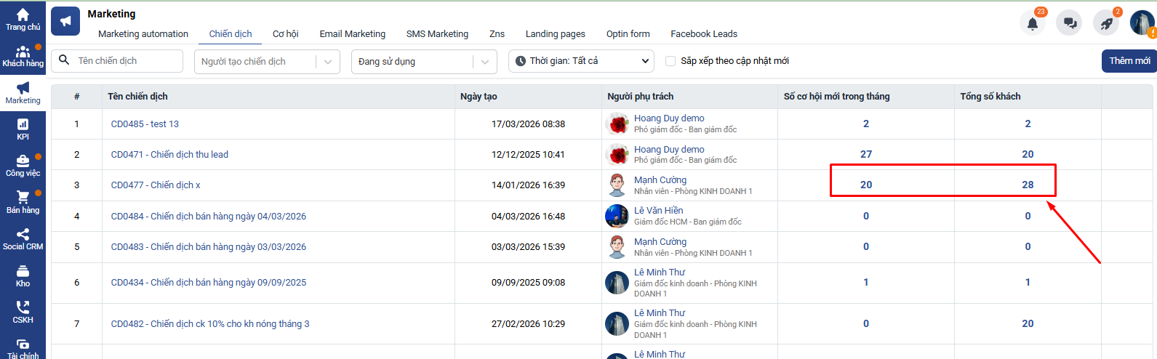Open campaign CD0471 - Chiến dịch thu lead
This screenshot has width=1157, height=359.
tap(169, 155)
